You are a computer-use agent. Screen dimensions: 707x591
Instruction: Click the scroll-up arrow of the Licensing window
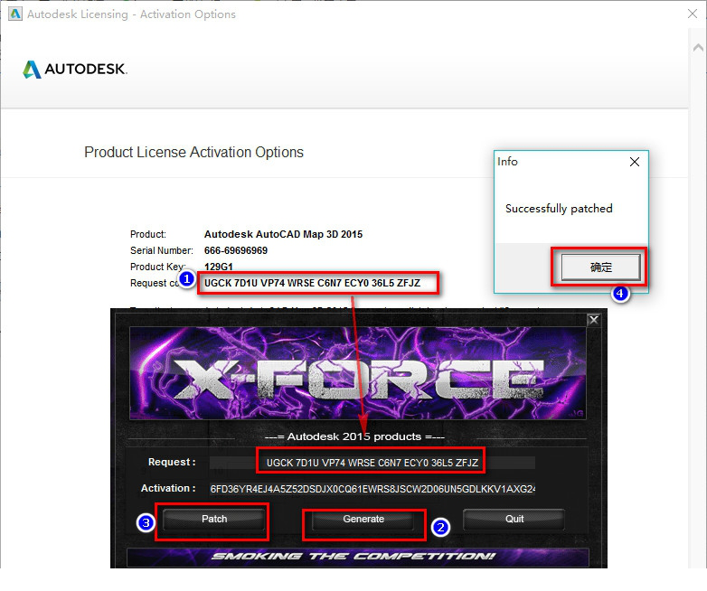698,47
